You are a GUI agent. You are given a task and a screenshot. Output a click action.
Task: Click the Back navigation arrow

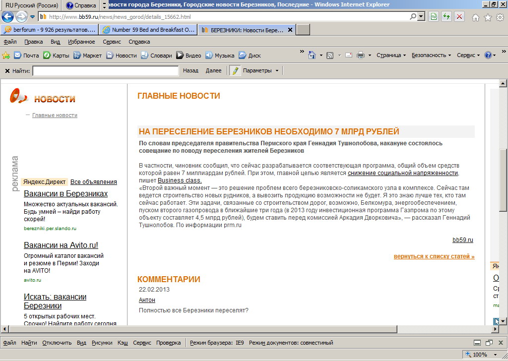click(x=8, y=17)
